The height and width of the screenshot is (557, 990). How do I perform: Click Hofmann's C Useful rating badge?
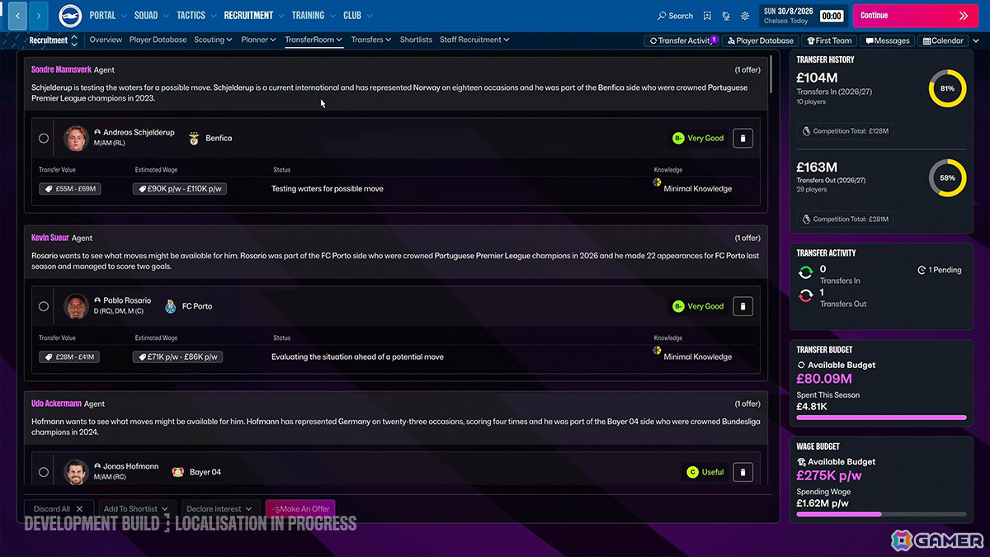[x=705, y=473]
